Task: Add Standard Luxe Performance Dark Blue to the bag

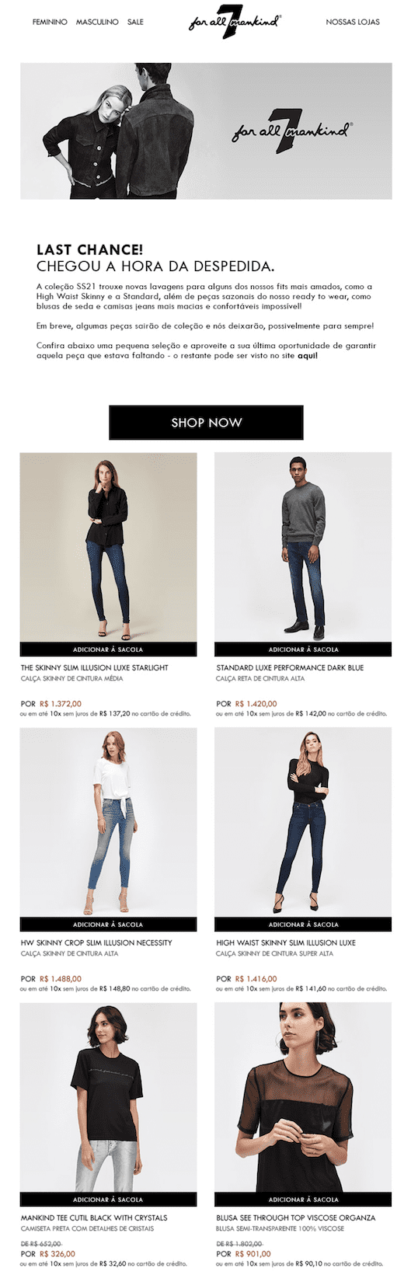Action: click(303, 649)
